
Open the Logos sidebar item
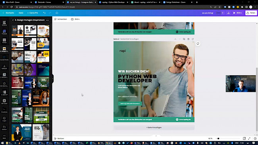[x=4, y=119]
